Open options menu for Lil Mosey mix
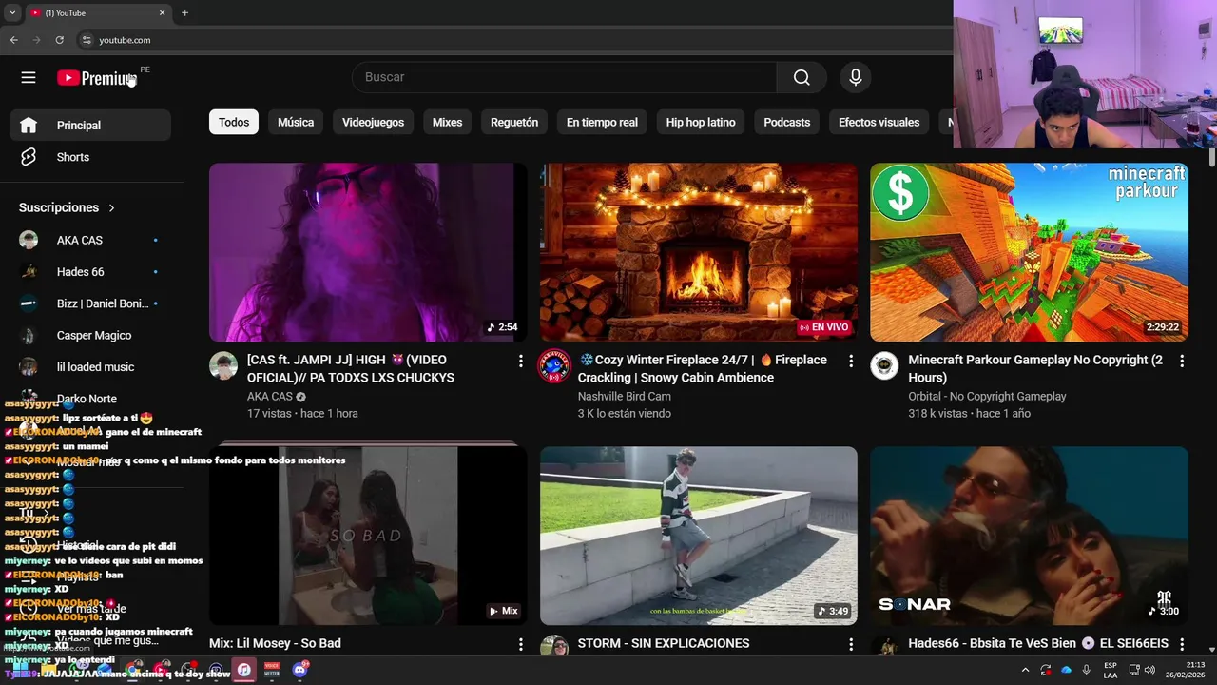The height and width of the screenshot is (685, 1217). tap(520, 644)
